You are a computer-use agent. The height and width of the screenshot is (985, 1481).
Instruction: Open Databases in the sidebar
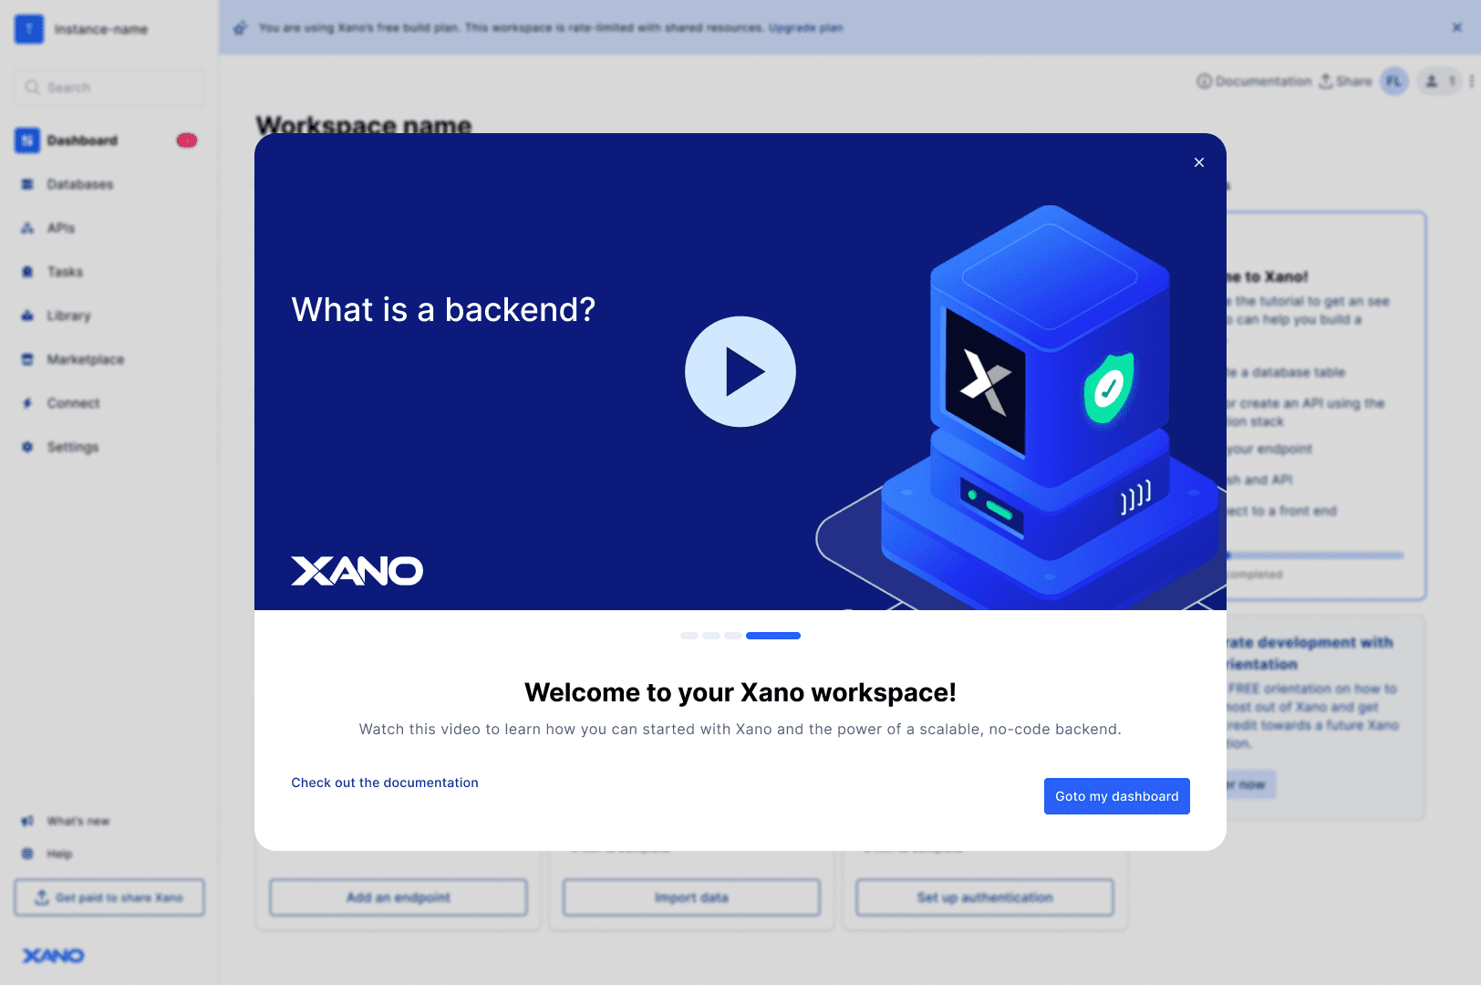coord(80,184)
